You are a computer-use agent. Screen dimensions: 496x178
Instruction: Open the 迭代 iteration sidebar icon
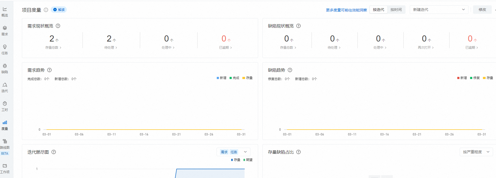coord(5,85)
